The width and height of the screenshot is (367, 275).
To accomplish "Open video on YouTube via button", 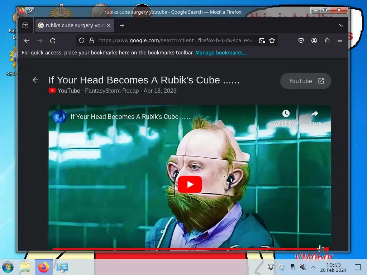I will (x=306, y=81).
